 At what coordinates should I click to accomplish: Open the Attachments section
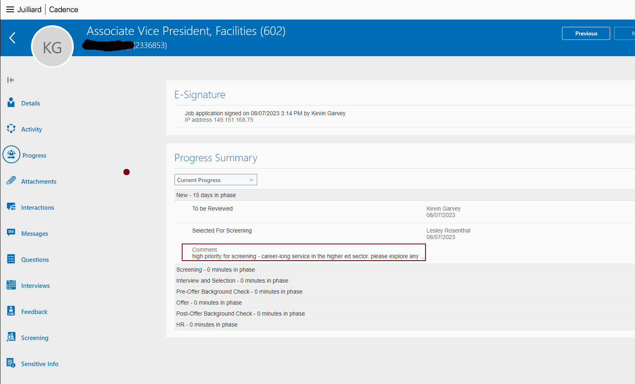click(x=39, y=182)
